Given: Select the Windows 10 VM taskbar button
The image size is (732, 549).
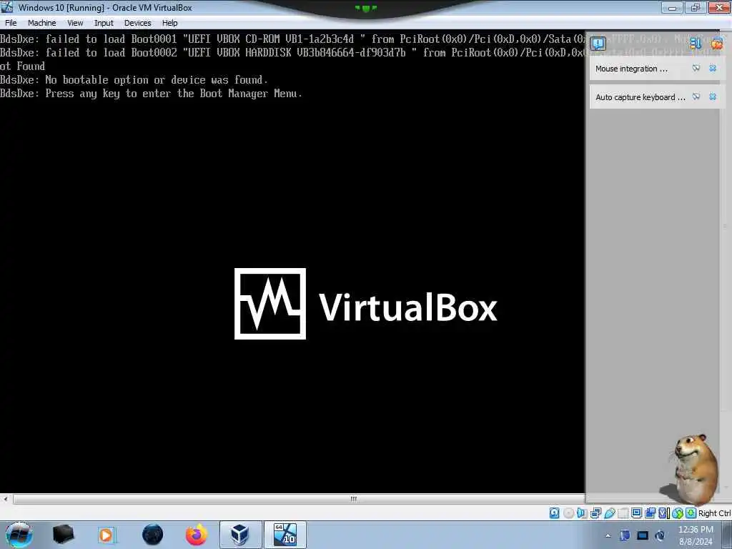Looking at the screenshot, I should [285, 535].
